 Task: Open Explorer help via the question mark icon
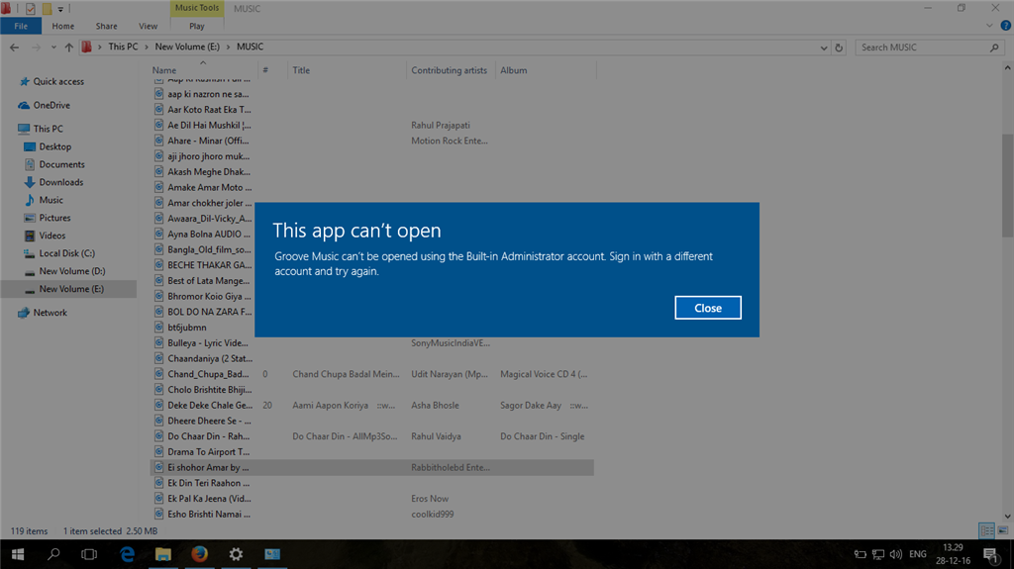tap(1006, 26)
